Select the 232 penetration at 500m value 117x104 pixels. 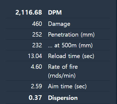tap(37, 45)
